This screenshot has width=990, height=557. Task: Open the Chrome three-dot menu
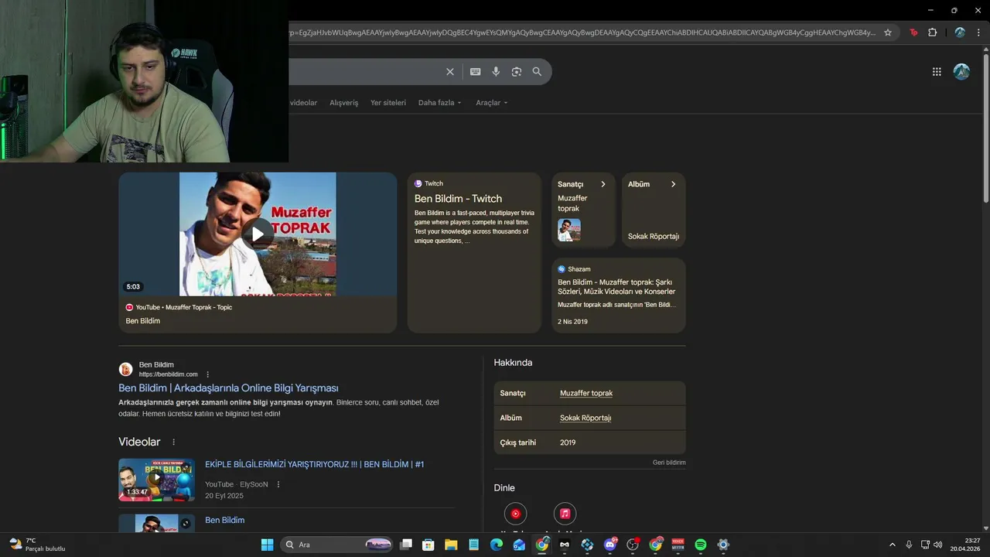tap(979, 32)
